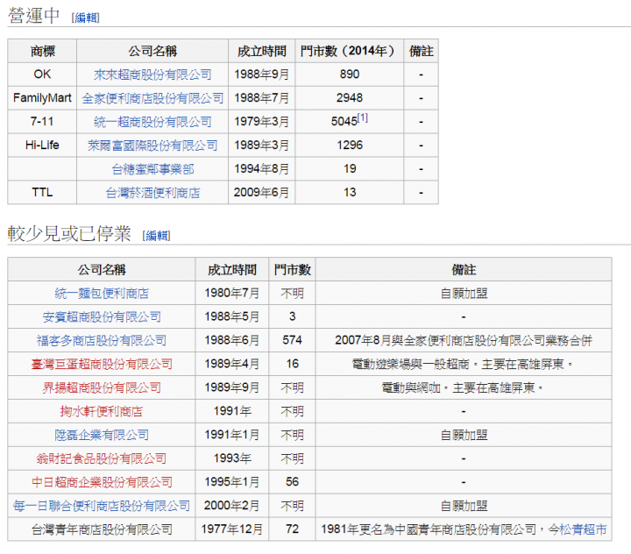This screenshot has width=631, height=554.
Task: Click the 1977年12月 date cell
Action: [x=232, y=529]
